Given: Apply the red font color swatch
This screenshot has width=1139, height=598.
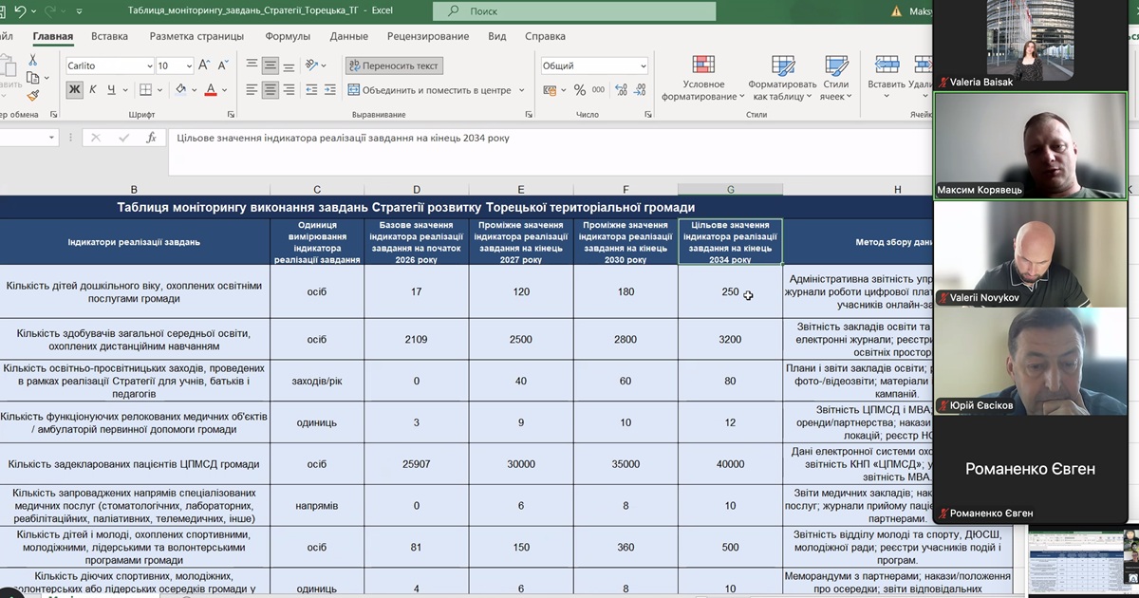Looking at the screenshot, I should [x=211, y=90].
